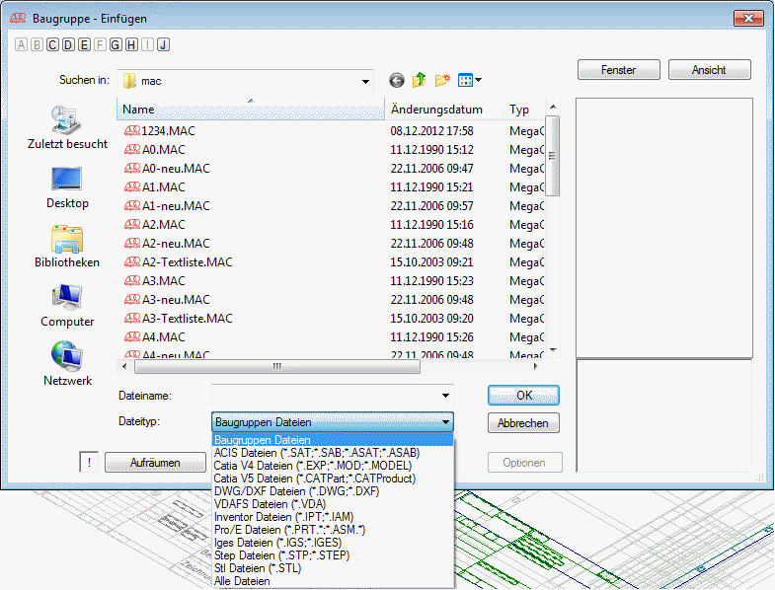The height and width of the screenshot is (590, 775).
Task: Confirm with the OK button
Action: (523, 396)
